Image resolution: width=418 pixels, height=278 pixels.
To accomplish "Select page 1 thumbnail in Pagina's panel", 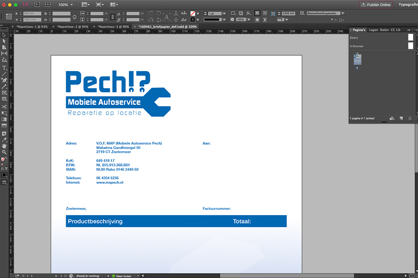I will (357, 60).
